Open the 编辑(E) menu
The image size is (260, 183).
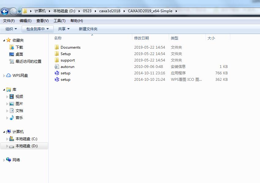pos(25,21)
